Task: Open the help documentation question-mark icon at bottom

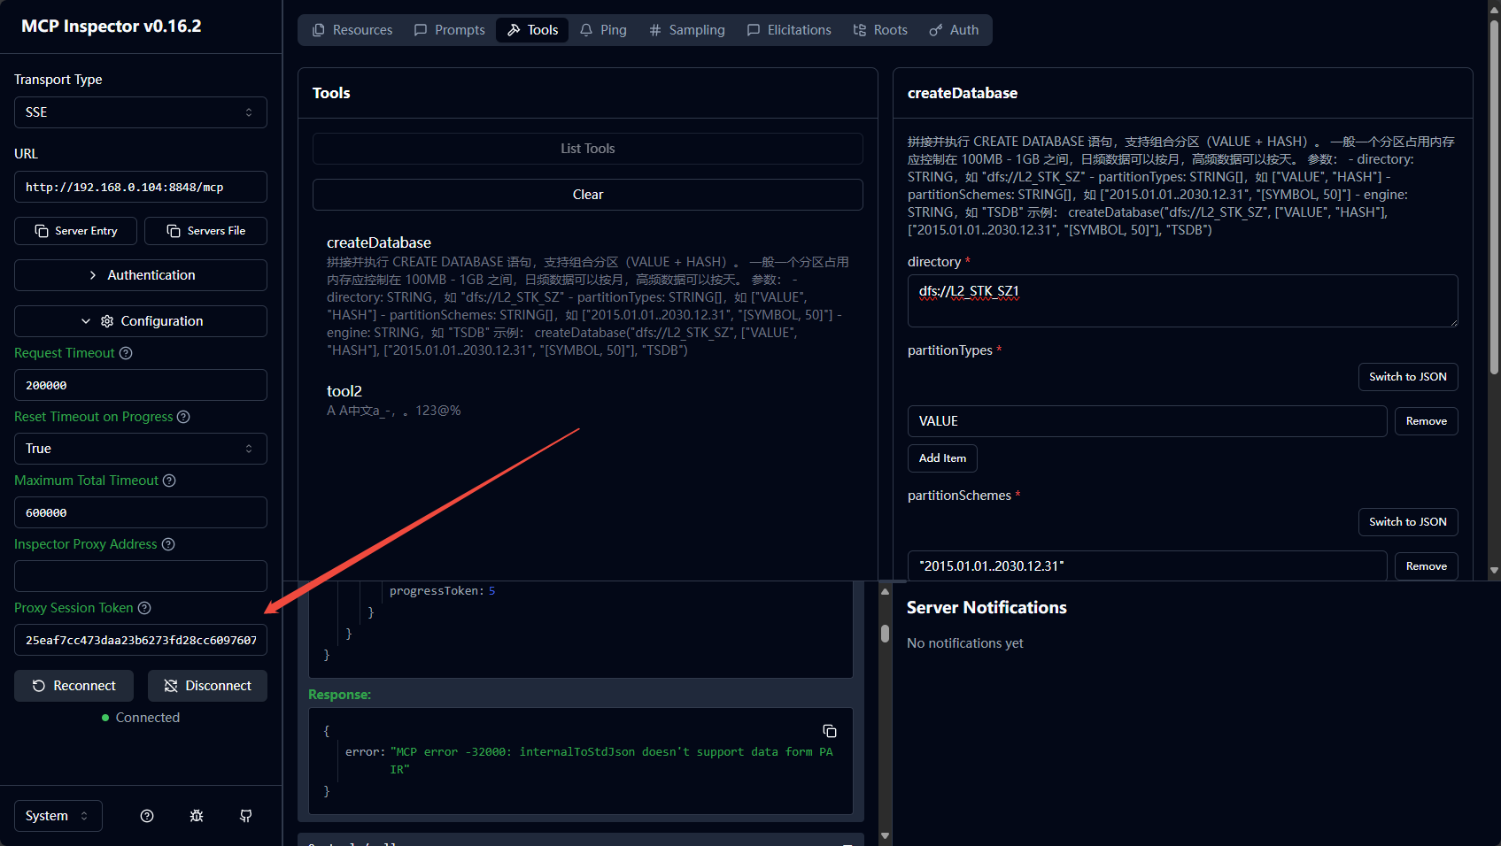Action: pyautogui.click(x=147, y=816)
